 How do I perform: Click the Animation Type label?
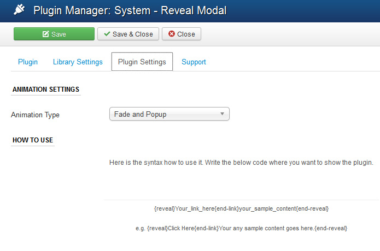coord(35,115)
